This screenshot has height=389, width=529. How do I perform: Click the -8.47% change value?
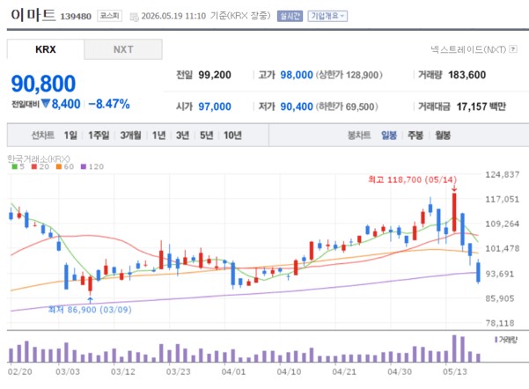(109, 104)
